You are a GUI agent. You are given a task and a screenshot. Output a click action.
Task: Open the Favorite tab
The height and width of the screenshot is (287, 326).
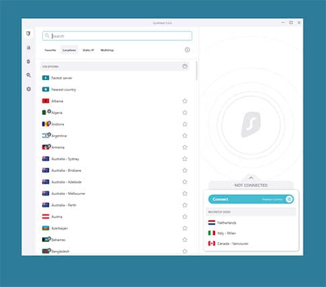pyautogui.click(x=50, y=50)
